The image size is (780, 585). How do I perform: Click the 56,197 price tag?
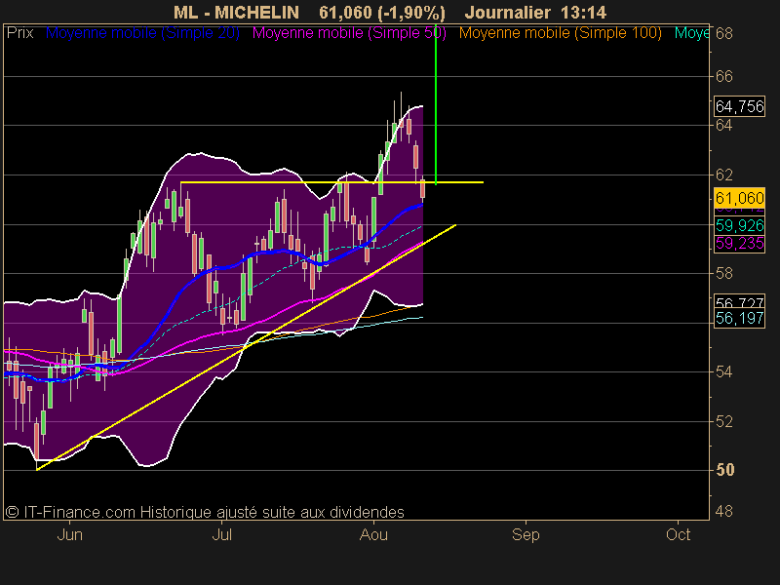(x=739, y=318)
